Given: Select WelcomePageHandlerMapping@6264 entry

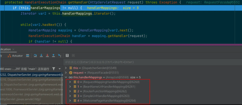Looking at the screenshot, I should (x=109, y=101).
